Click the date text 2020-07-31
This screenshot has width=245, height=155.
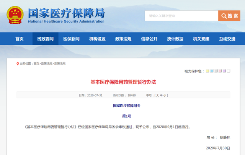pos(95,95)
